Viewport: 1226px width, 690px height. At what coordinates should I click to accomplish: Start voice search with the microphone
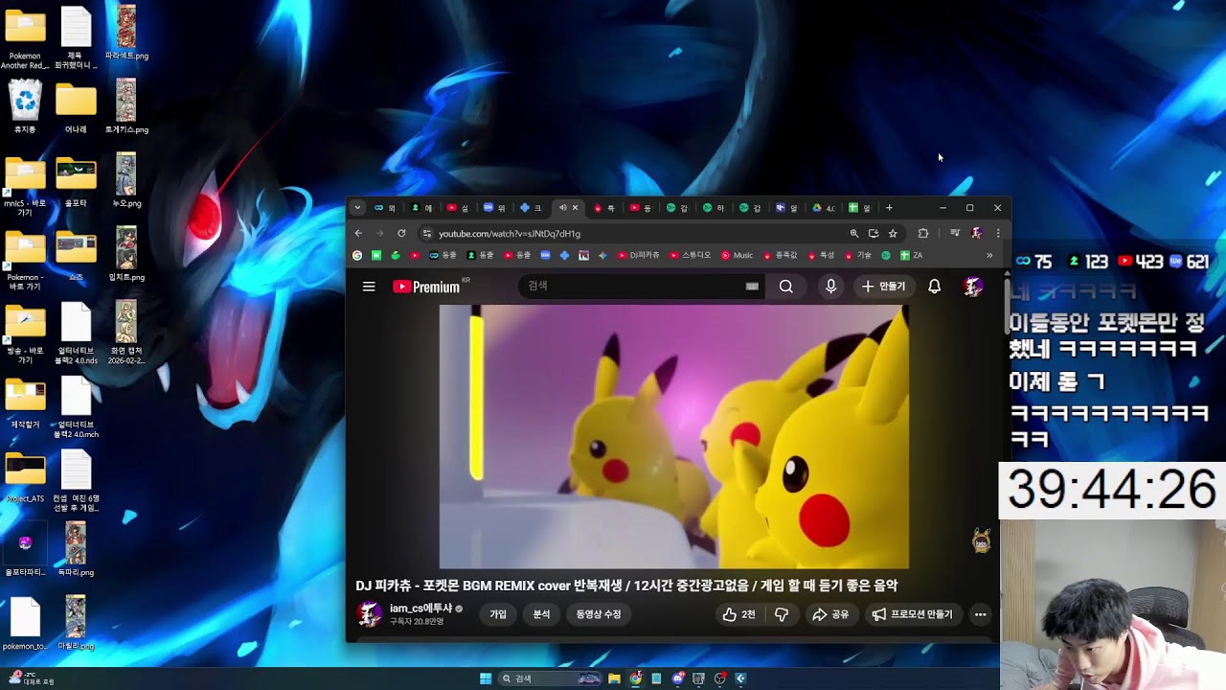tap(831, 287)
